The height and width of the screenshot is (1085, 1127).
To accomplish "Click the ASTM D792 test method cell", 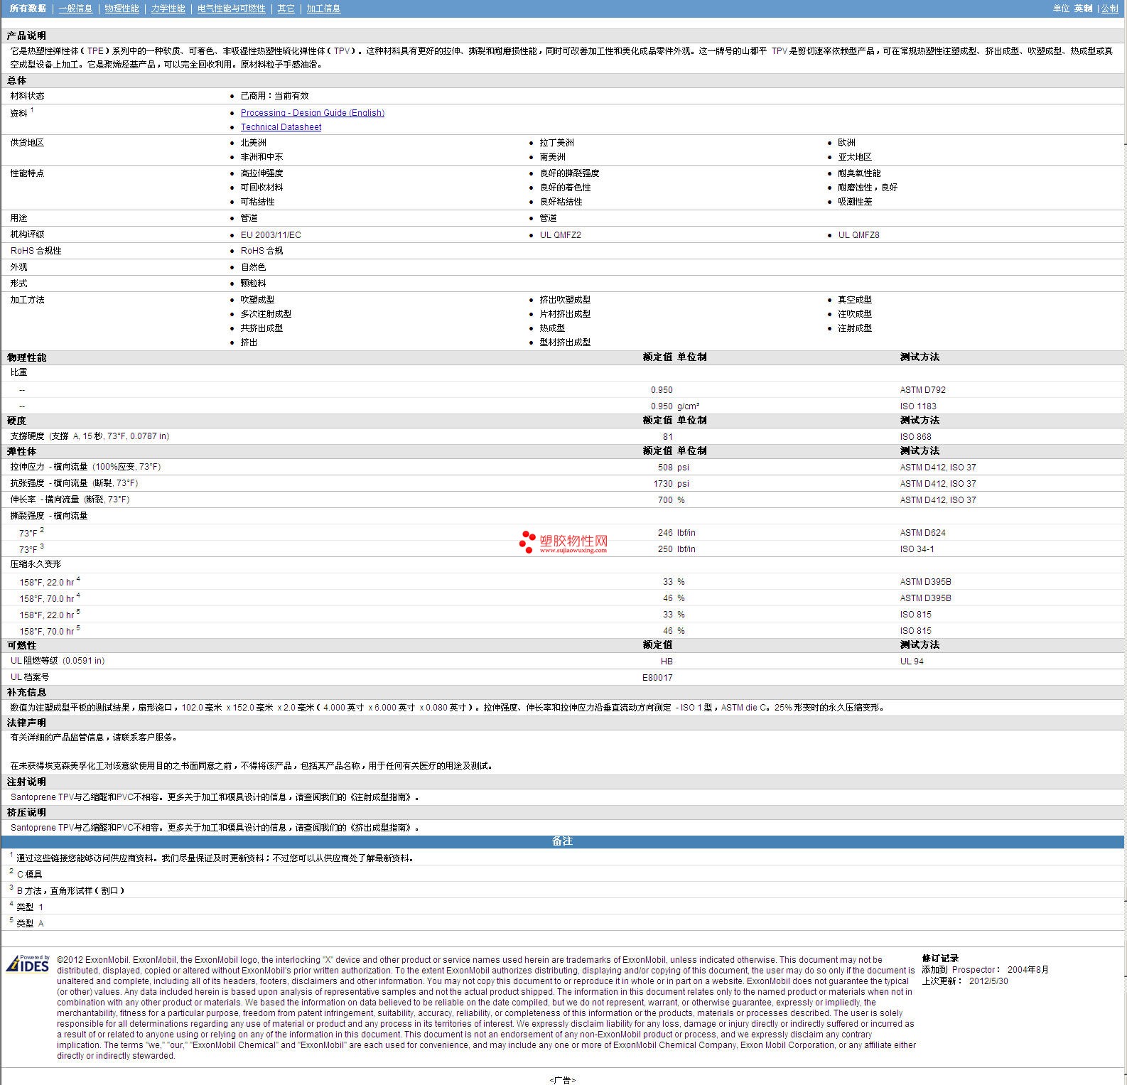I will [922, 390].
